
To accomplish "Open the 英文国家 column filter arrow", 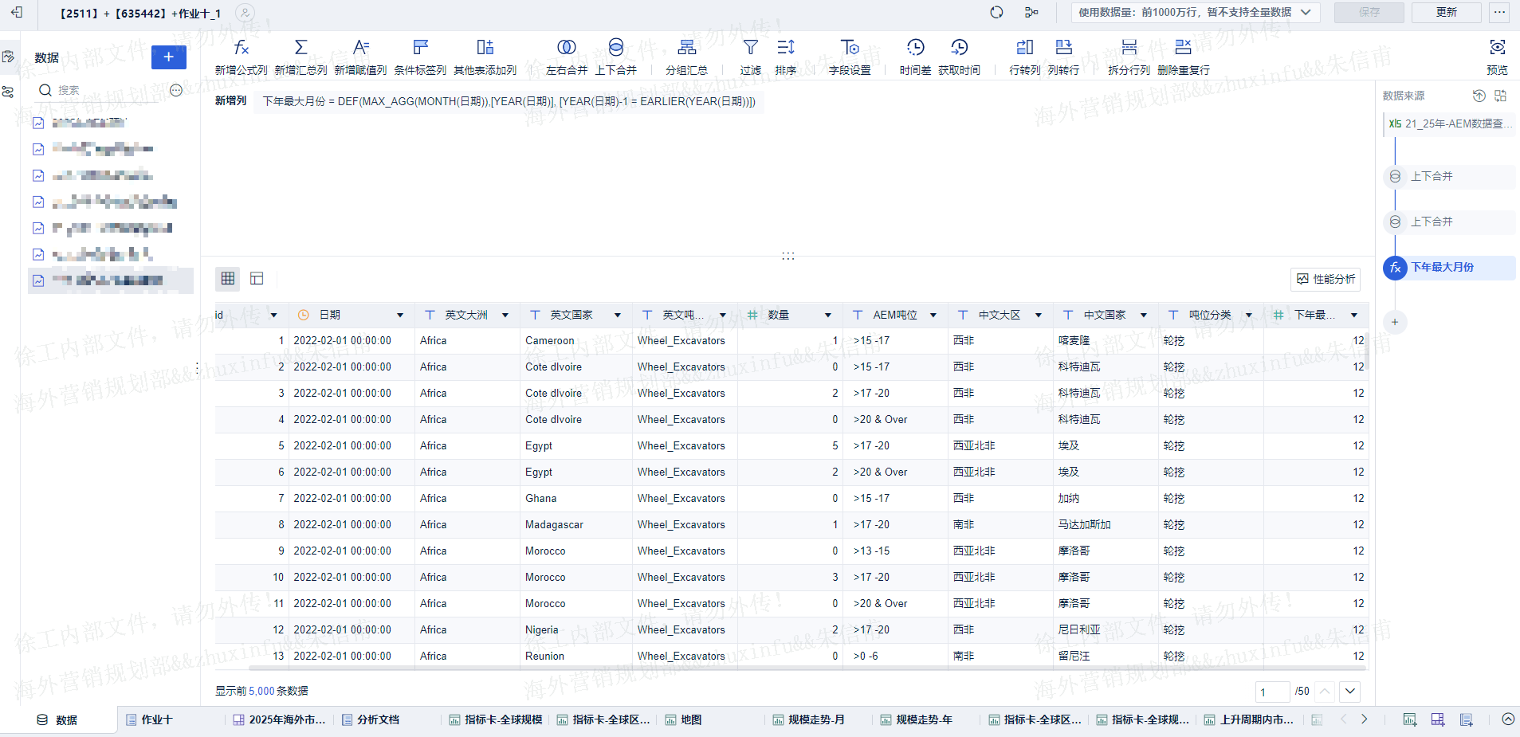I will click(618, 316).
